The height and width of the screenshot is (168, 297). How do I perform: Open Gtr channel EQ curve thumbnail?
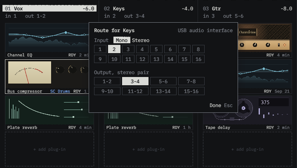[264, 74]
